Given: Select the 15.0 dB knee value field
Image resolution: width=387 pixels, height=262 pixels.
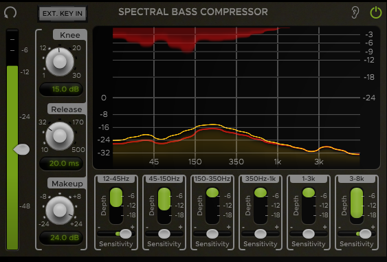Looking at the screenshot, I should pos(61,89).
